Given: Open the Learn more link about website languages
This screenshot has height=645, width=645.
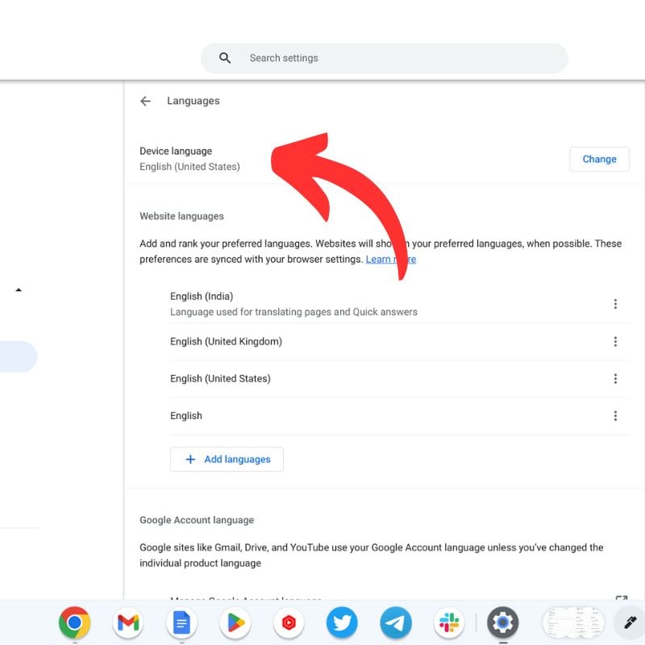Looking at the screenshot, I should [x=392, y=259].
